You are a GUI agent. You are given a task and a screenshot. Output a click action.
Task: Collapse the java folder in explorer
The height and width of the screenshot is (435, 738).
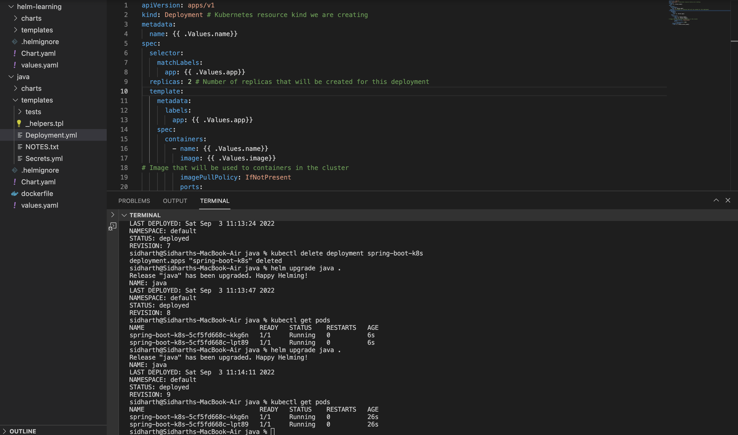point(11,77)
